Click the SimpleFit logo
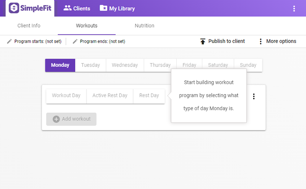Viewport: 306px width, 189px height. (30, 8)
